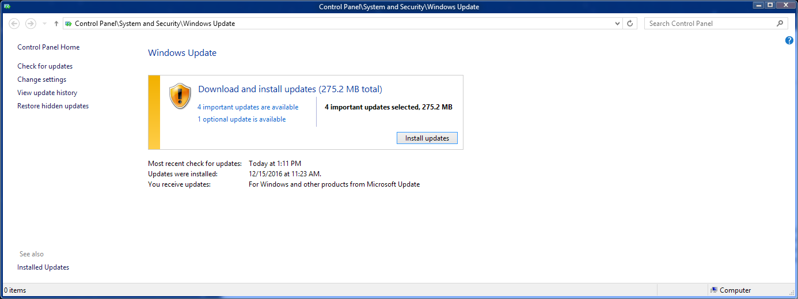
Task: Open Restore hidden updates
Action: pos(53,106)
